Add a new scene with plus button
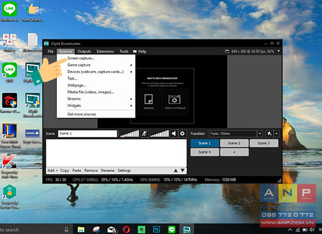Image resolution: width=322 pixels, height=234 pixels. pos(234,152)
